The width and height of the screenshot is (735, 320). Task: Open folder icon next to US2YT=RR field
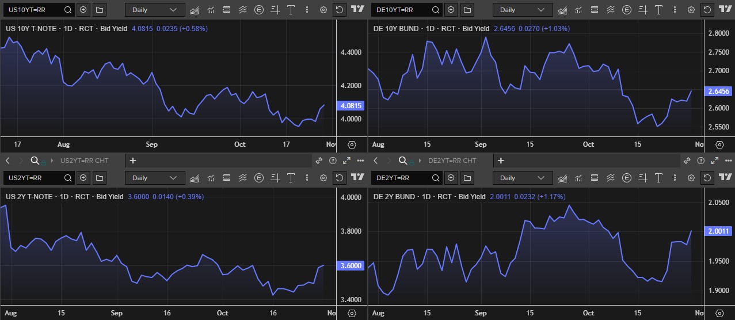(100, 178)
